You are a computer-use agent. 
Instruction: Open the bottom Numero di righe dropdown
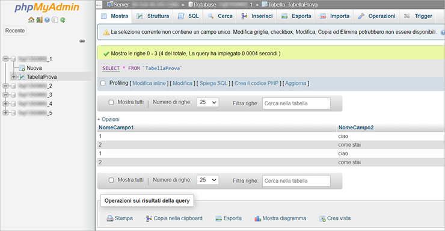pos(207,180)
